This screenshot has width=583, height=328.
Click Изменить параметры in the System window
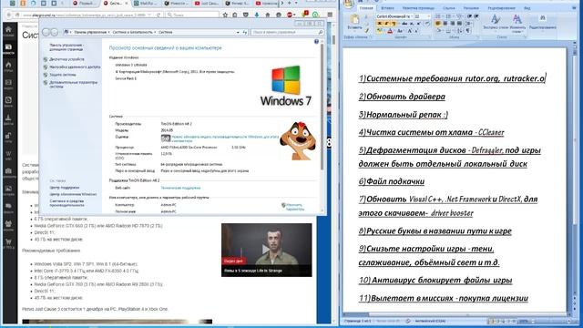pos(295,207)
